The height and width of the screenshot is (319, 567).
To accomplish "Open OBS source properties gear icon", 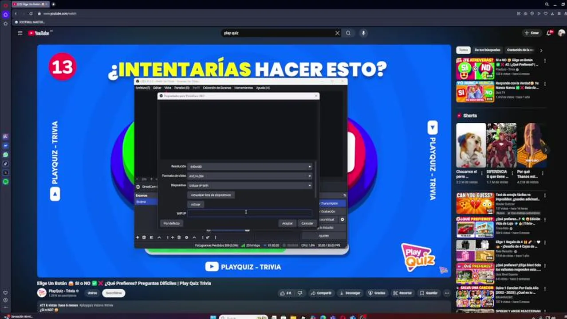I will pos(186,237).
